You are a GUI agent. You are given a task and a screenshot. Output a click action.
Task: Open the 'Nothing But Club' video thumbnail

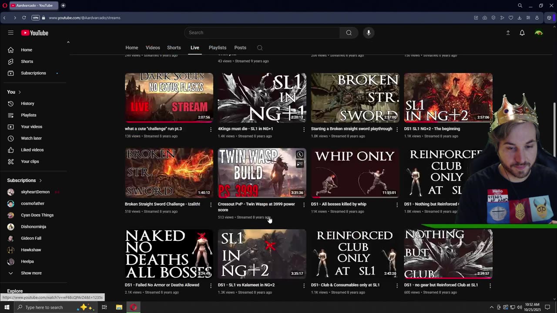click(448, 254)
